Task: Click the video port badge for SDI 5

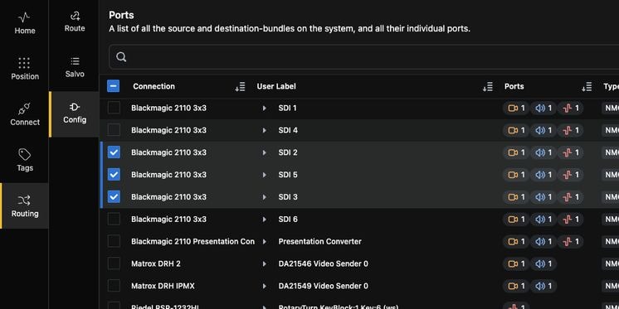Action: (516, 175)
